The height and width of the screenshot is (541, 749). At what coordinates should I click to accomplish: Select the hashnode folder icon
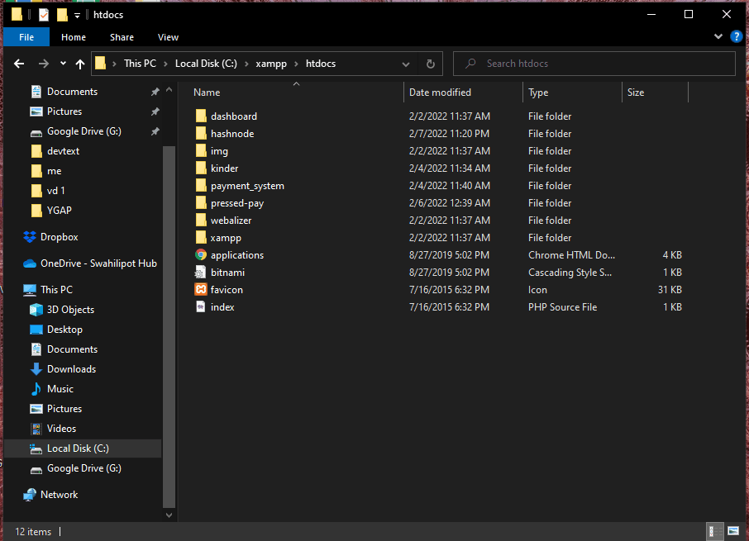coord(201,133)
